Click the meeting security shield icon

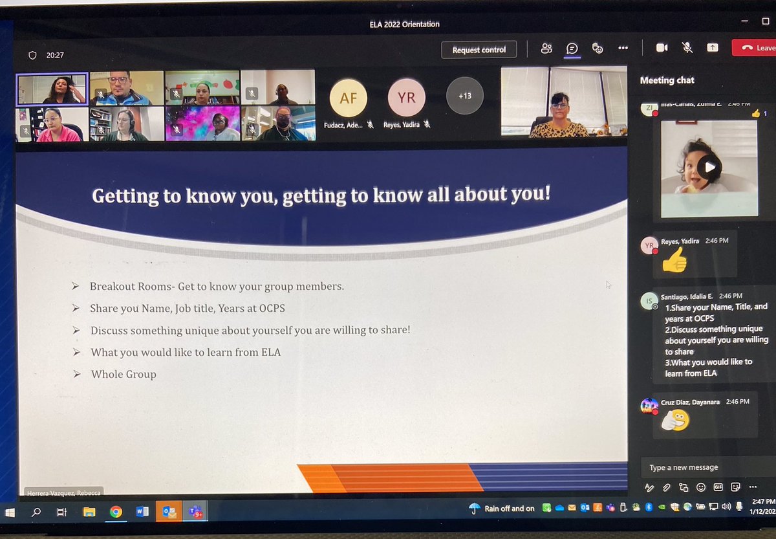click(x=32, y=56)
